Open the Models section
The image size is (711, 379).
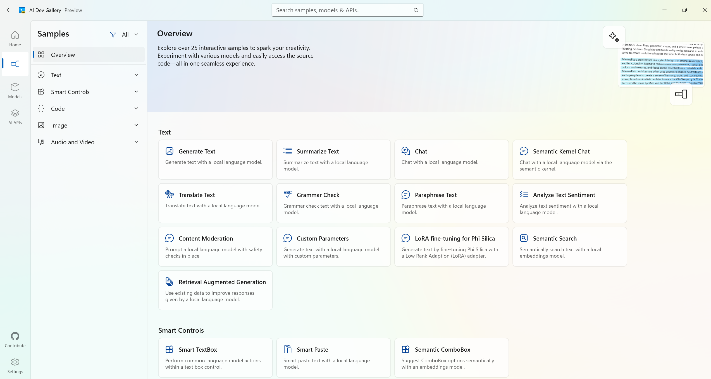click(x=15, y=91)
